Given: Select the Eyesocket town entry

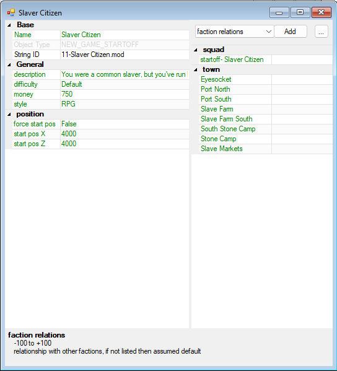Looking at the screenshot, I should tap(235, 79).
